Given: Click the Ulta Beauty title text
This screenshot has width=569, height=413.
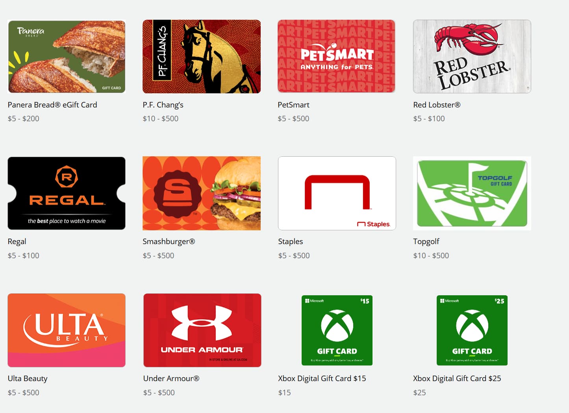Looking at the screenshot, I should (28, 378).
